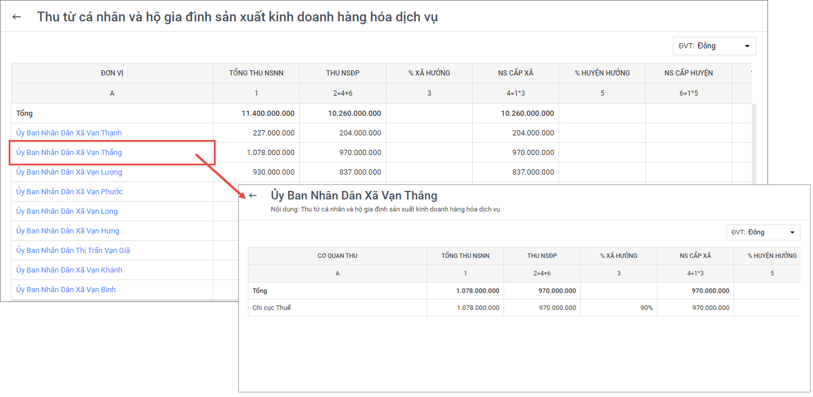Click back arrow beside the main report title

click(x=17, y=17)
